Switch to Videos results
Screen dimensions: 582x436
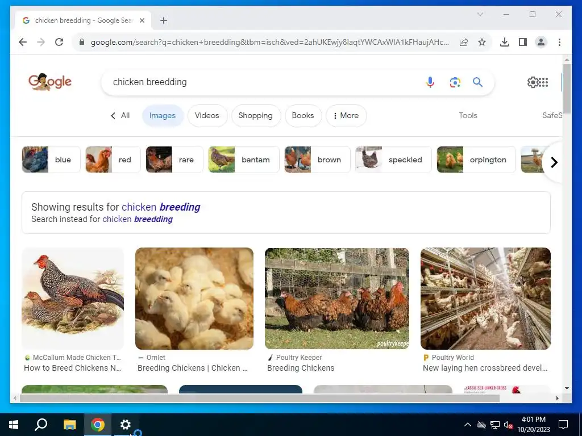207,116
